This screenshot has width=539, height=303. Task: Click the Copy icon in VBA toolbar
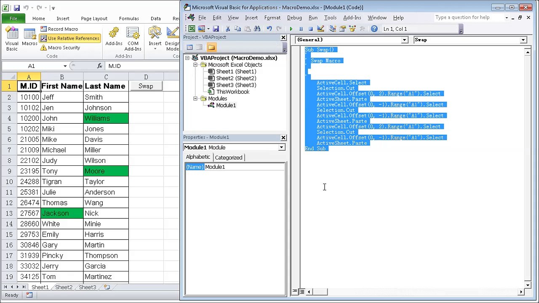pos(237,29)
